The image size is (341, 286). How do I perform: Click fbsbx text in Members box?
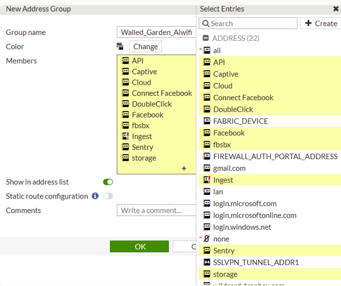(141, 125)
